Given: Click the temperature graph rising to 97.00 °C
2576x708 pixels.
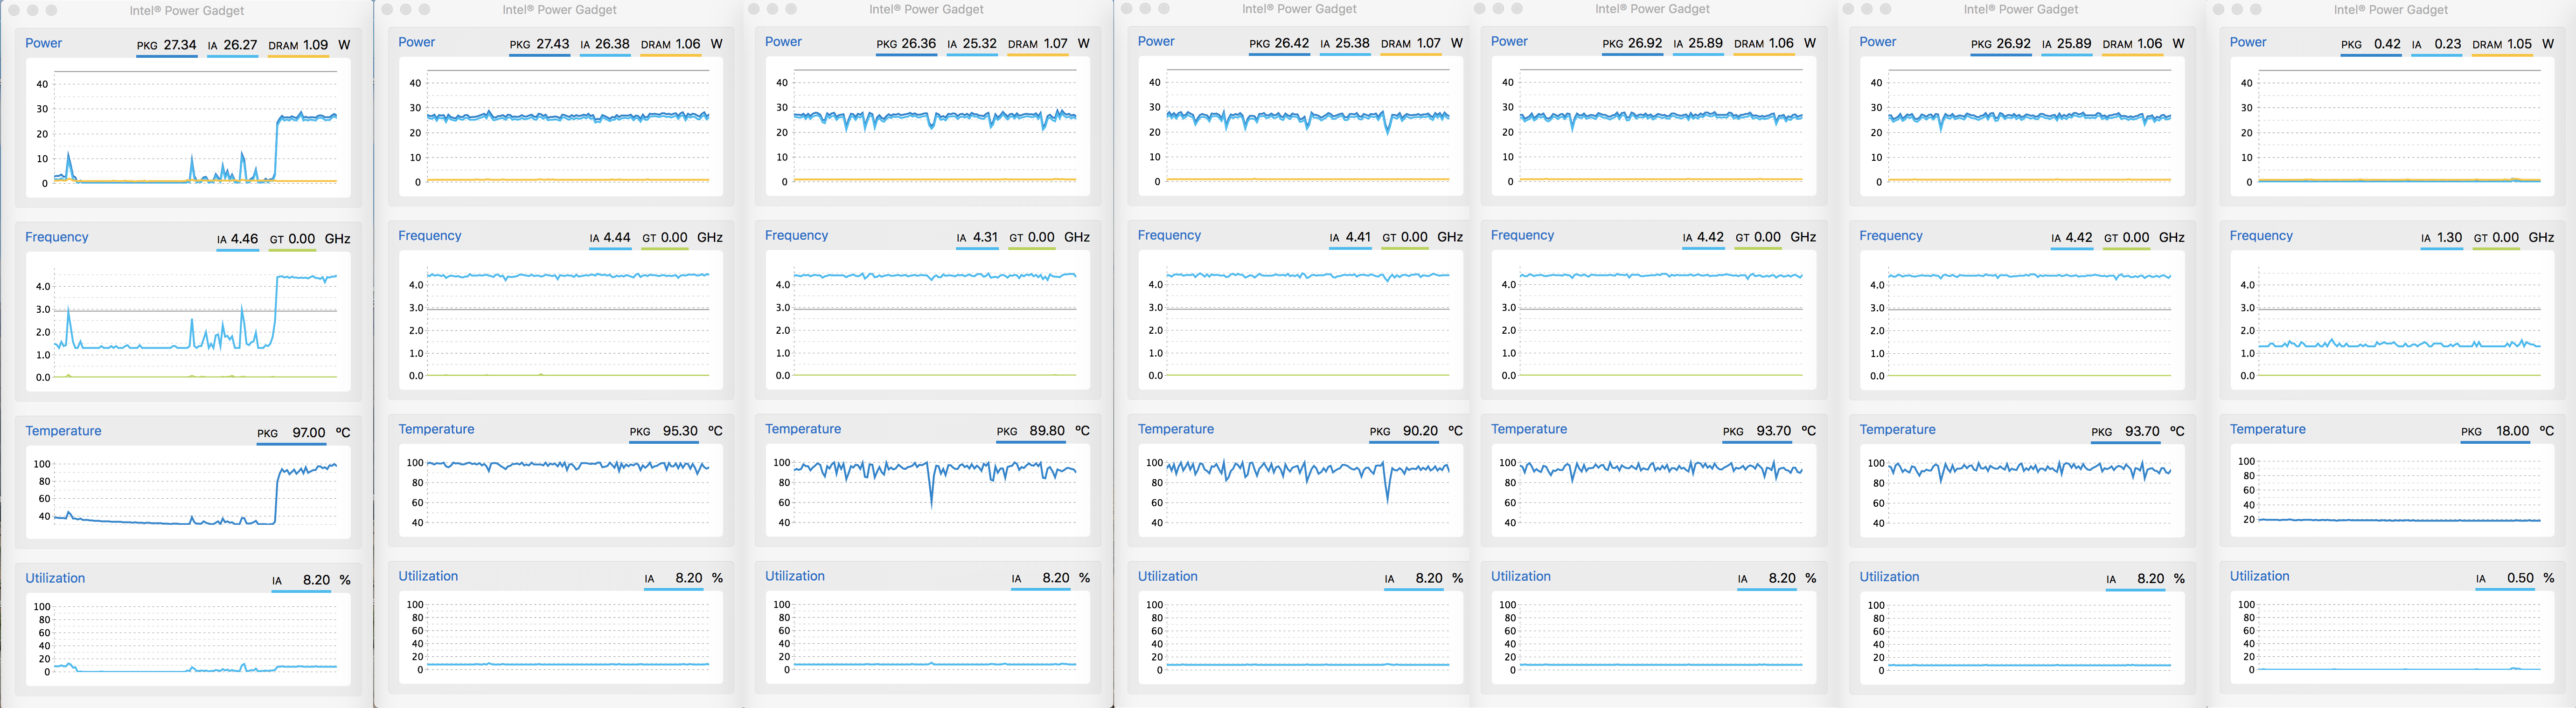Looking at the screenshot, I should coord(187,491).
